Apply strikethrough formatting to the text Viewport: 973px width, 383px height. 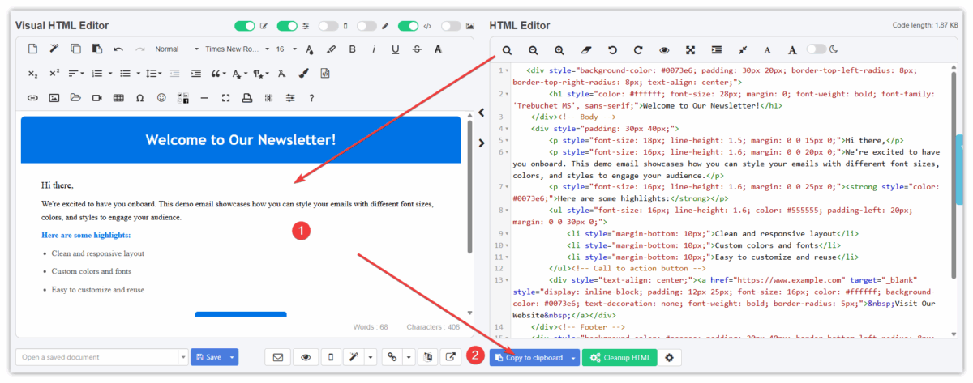[417, 49]
